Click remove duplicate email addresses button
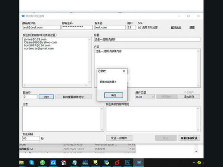The width and height of the screenshot is (223, 167). pos(74,97)
